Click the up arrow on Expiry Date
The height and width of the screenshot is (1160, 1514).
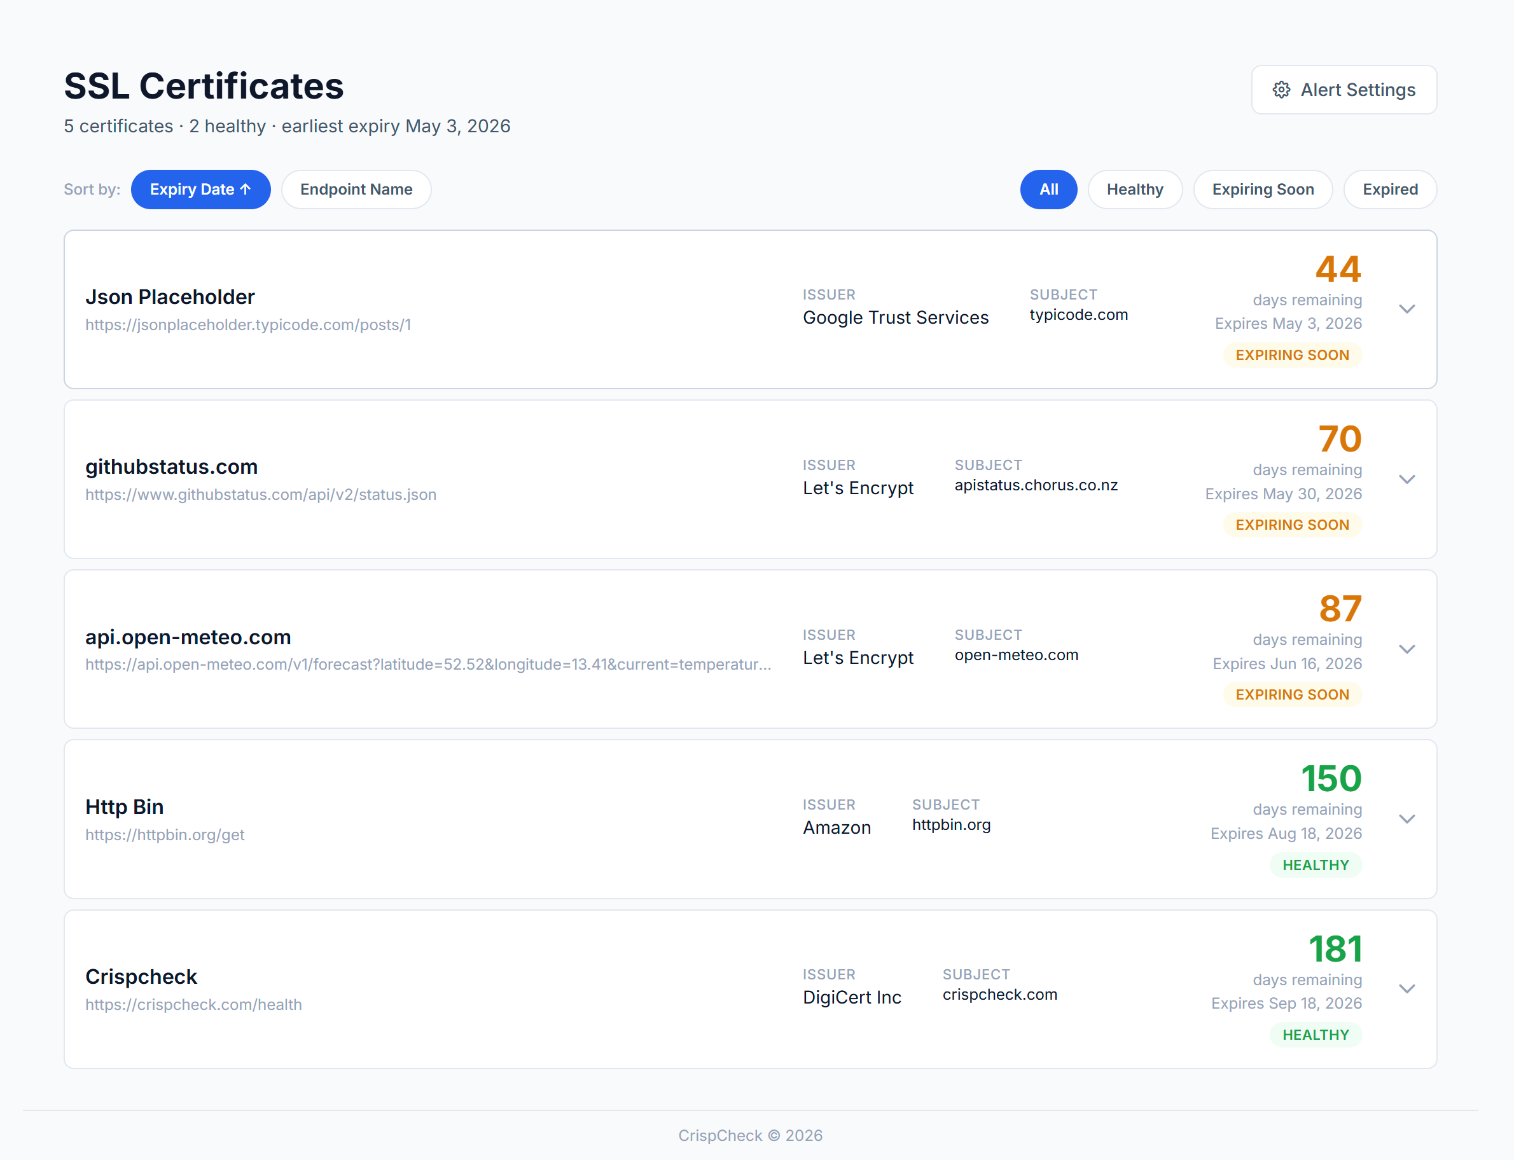pos(246,189)
